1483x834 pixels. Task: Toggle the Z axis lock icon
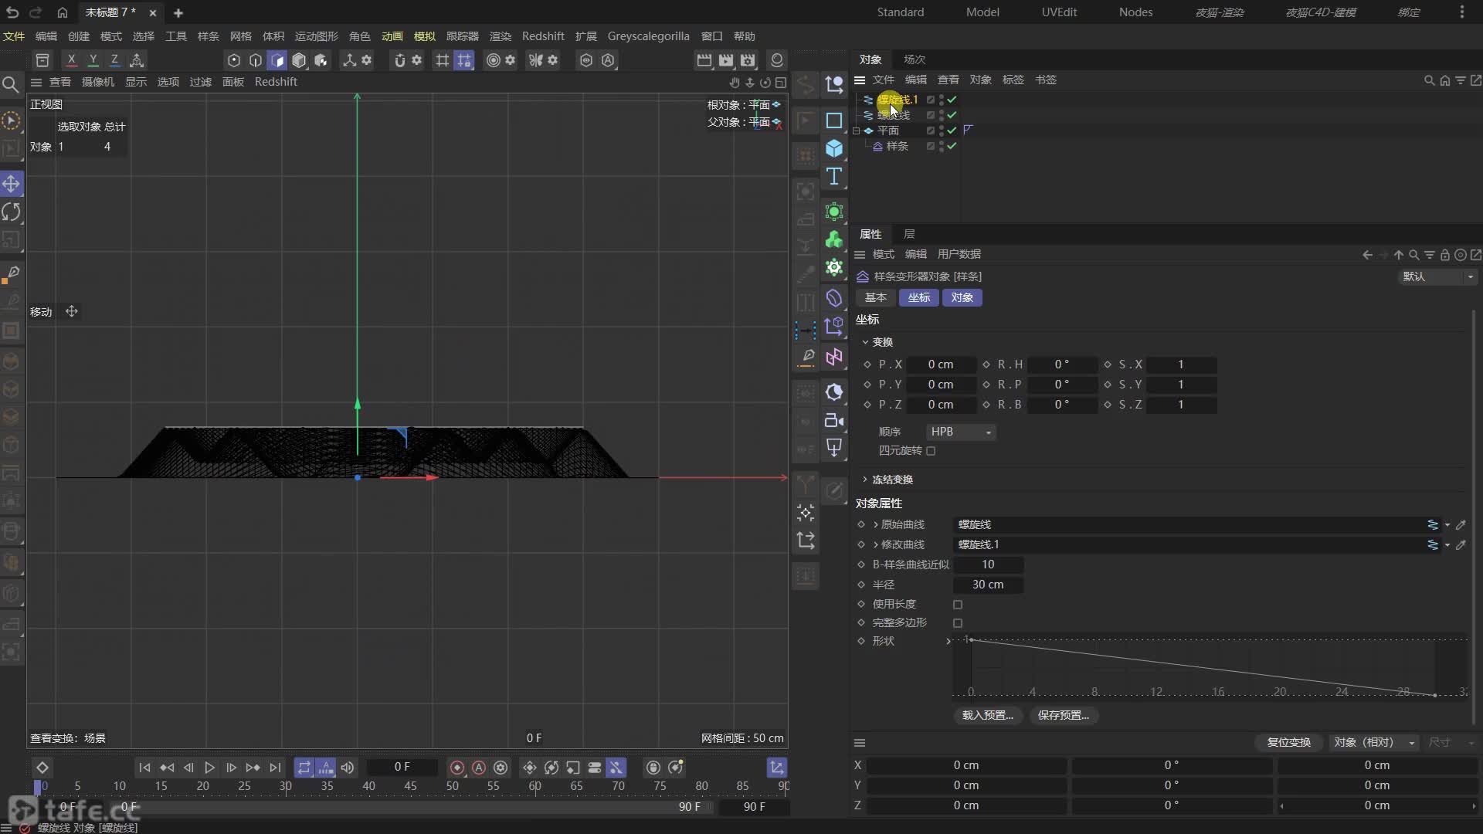tap(114, 60)
